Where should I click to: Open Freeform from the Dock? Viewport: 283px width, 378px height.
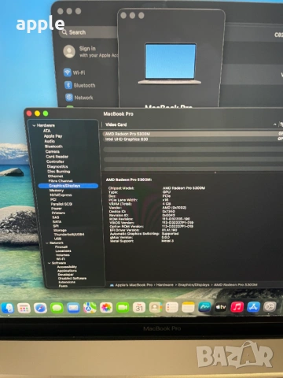pos(204,307)
